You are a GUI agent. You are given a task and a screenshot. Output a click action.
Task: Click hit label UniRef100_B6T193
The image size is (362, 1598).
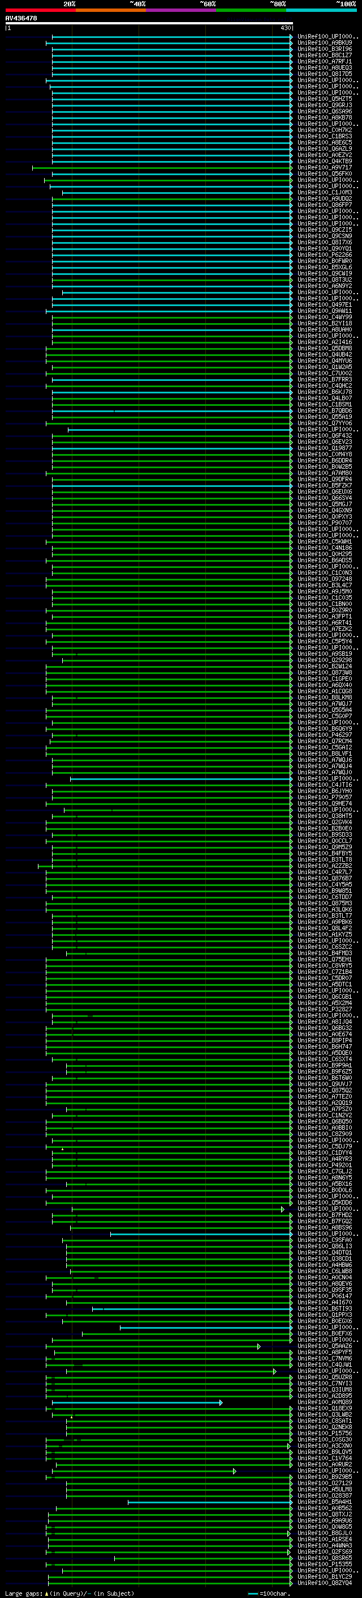point(325,1309)
